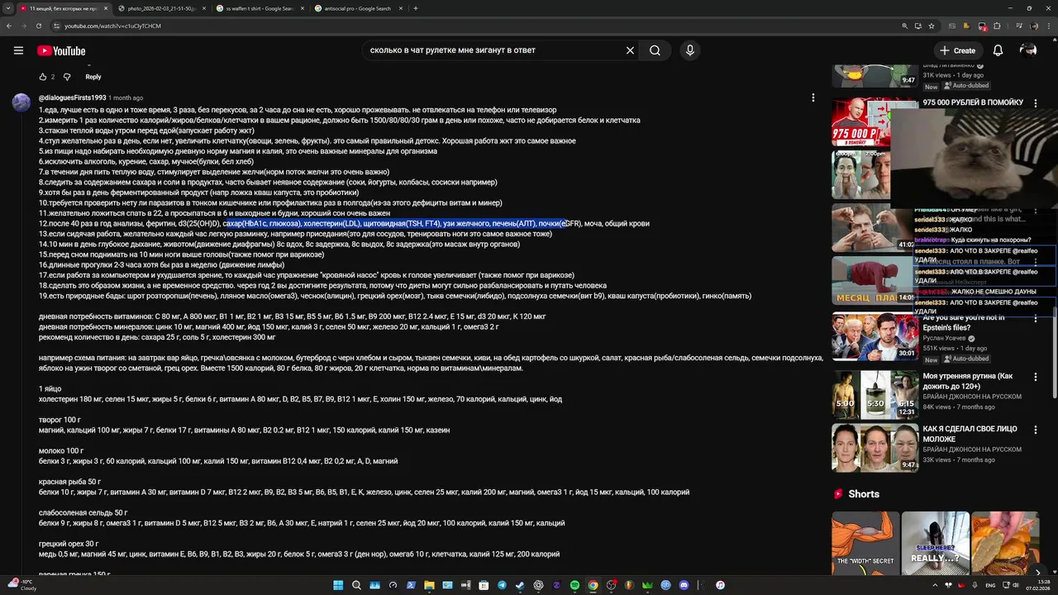Start voice search with microphone icon
This screenshot has width=1058, height=595.
(x=690, y=50)
